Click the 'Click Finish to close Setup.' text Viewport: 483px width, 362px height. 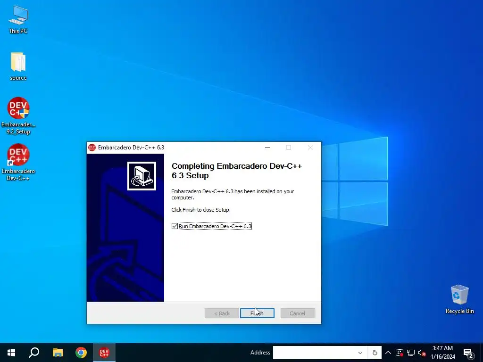[x=201, y=210]
